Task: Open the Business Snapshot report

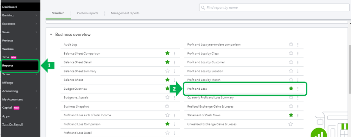Action: pos(76,107)
